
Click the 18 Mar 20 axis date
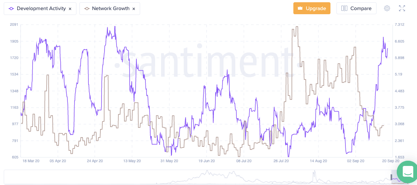[x=31, y=161]
